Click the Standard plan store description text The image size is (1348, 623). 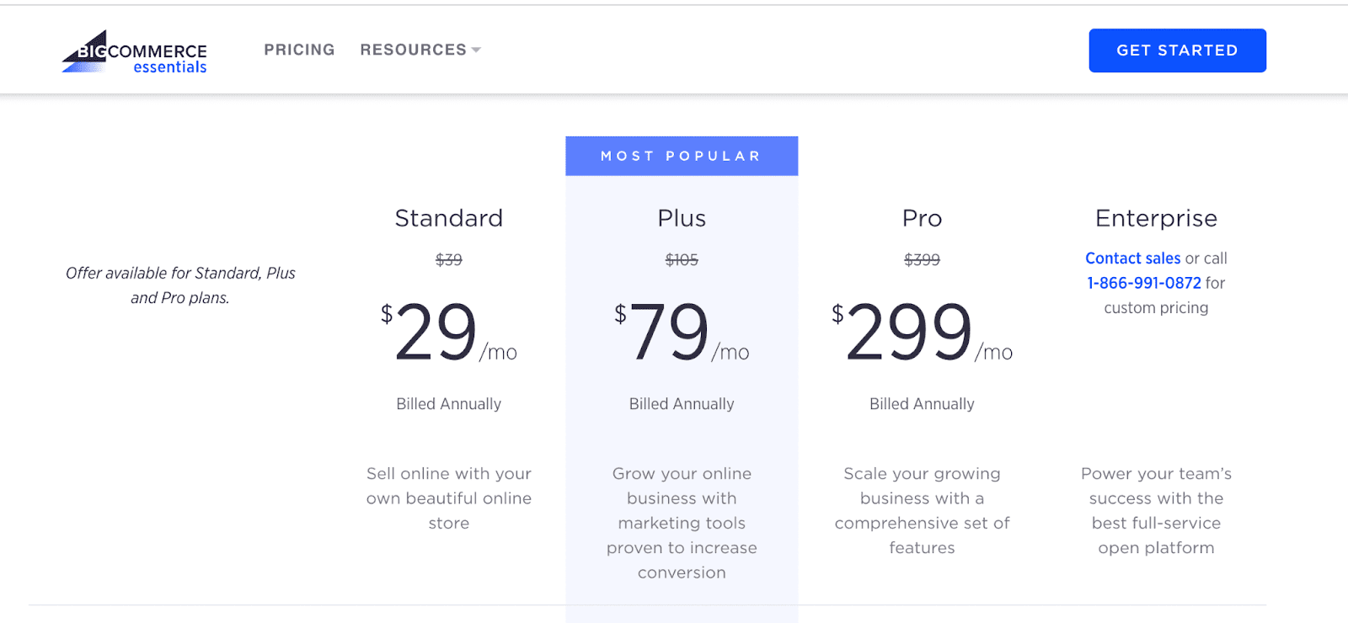click(x=448, y=498)
